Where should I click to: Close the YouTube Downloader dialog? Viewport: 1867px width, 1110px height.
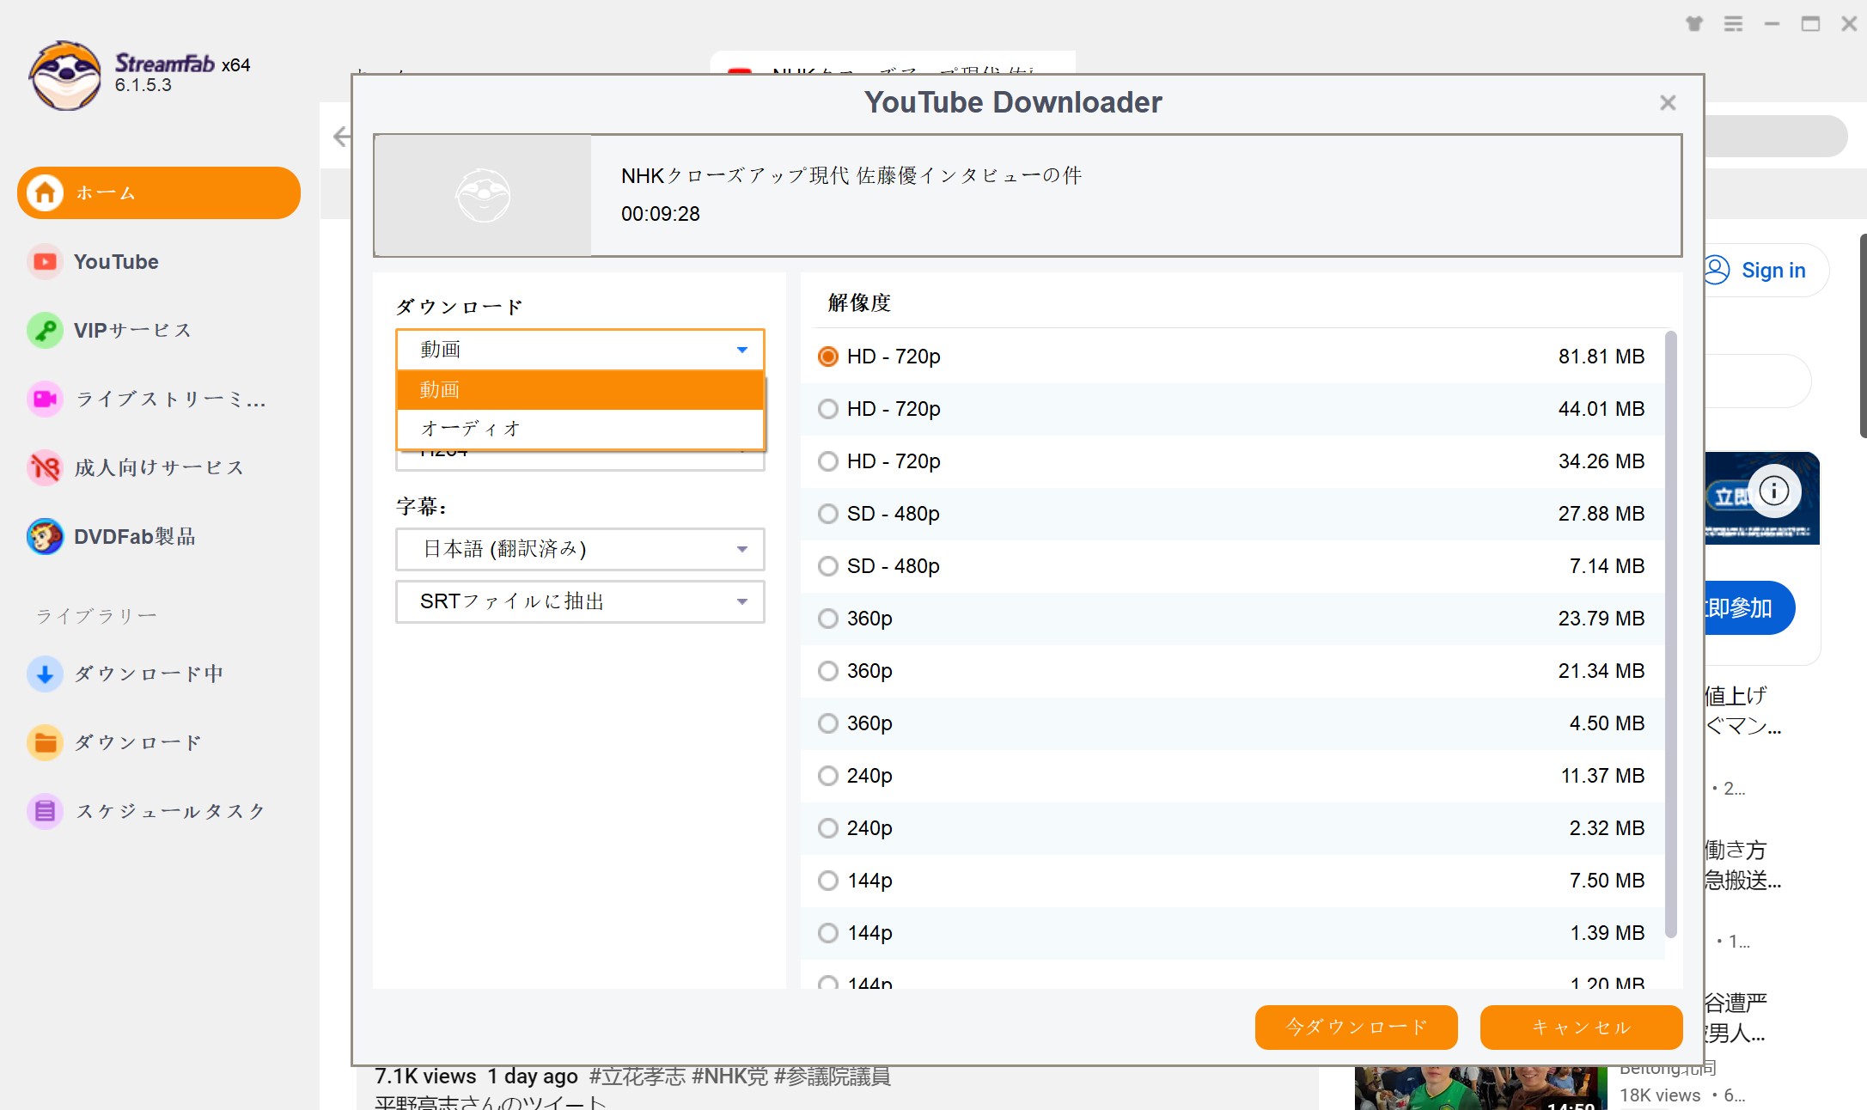click(x=1668, y=103)
